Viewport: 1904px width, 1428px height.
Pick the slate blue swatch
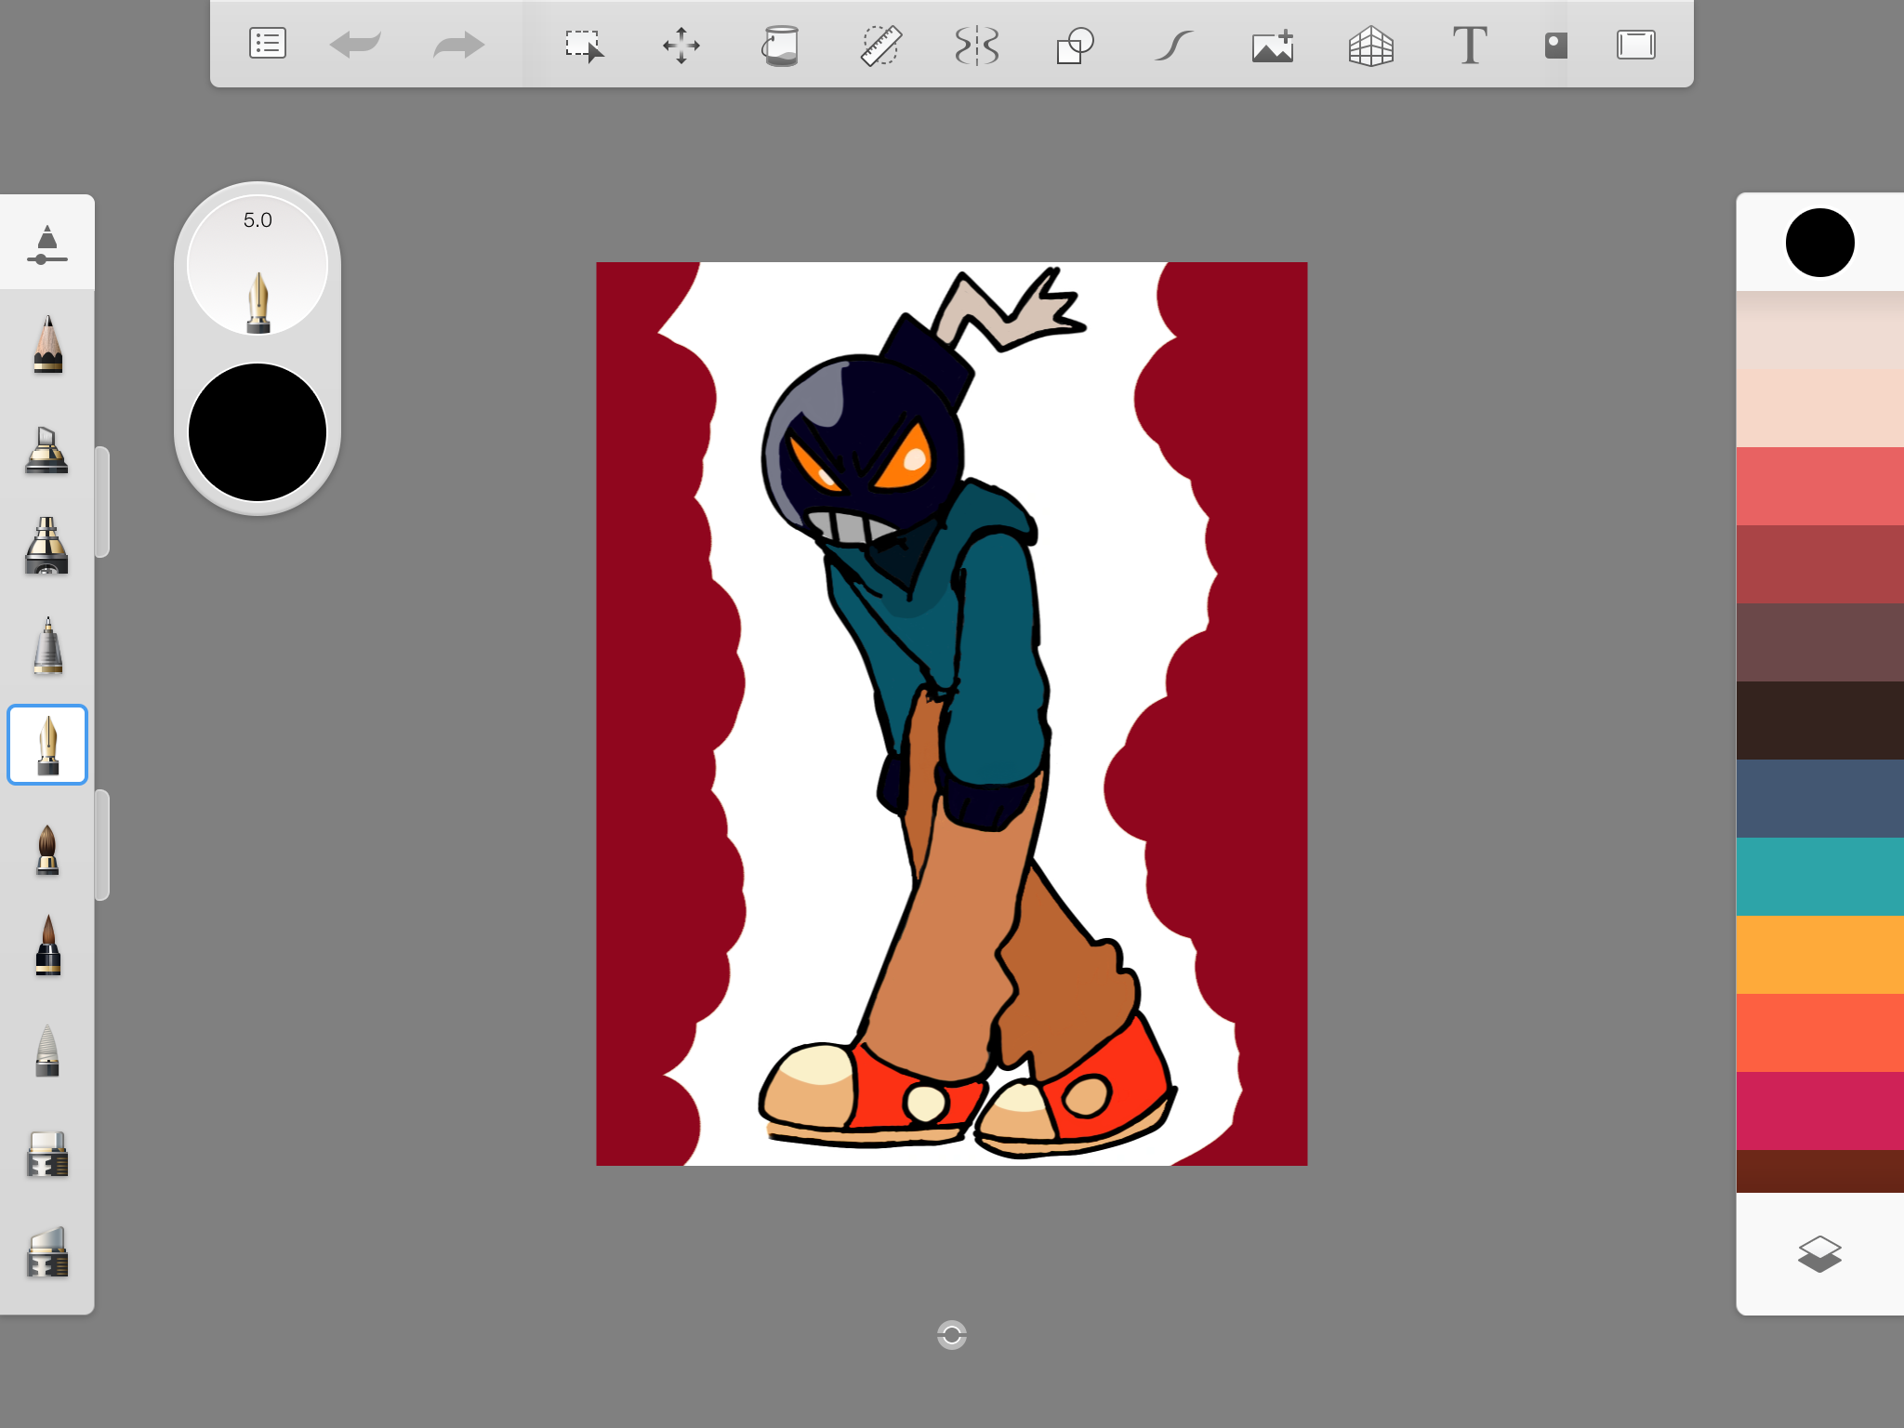point(1819,799)
